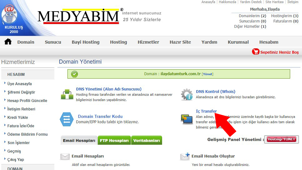The height and width of the screenshot is (170, 302).
Task: Click the Domain Transfer Kodu hexagon icon
Action: [x=67, y=119]
